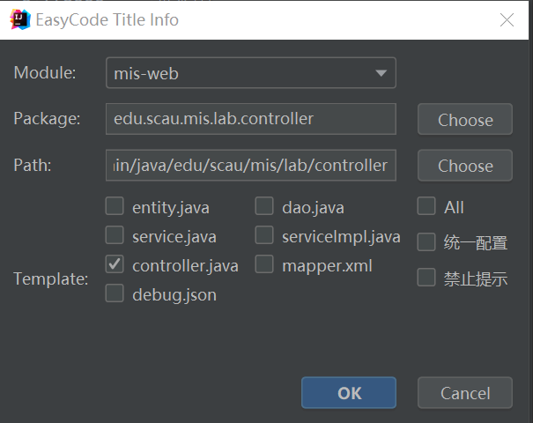
Task: Tick the service.java checkbox
Action: point(115,235)
